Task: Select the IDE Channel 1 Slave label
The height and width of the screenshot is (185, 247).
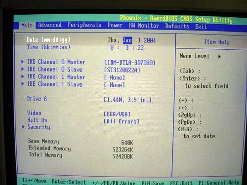Action: coord(55,84)
